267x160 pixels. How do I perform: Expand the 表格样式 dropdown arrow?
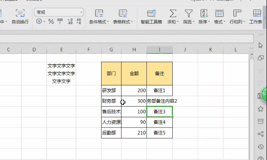pyautogui.click(x=132, y=22)
